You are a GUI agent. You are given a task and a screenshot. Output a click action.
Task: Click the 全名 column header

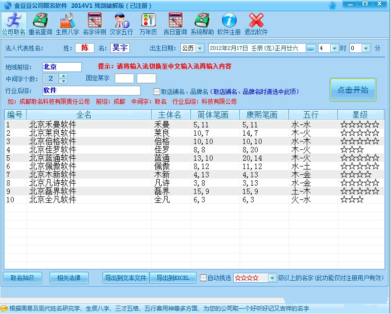89,115
